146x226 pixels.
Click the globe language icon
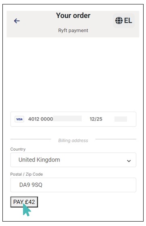pos(119,21)
